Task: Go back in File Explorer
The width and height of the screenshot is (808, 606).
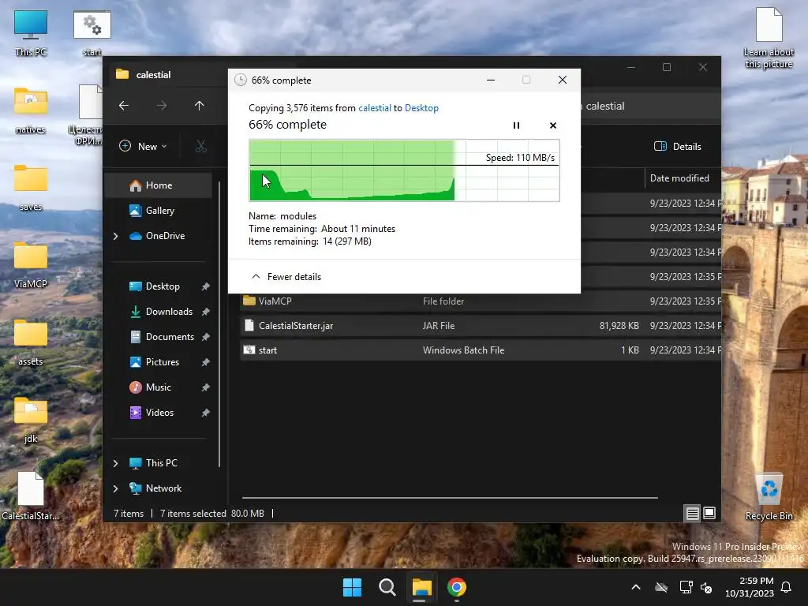Action: (124, 106)
